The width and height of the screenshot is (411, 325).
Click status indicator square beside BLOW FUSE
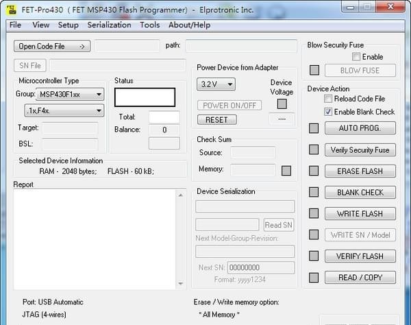click(x=314, y=70)
